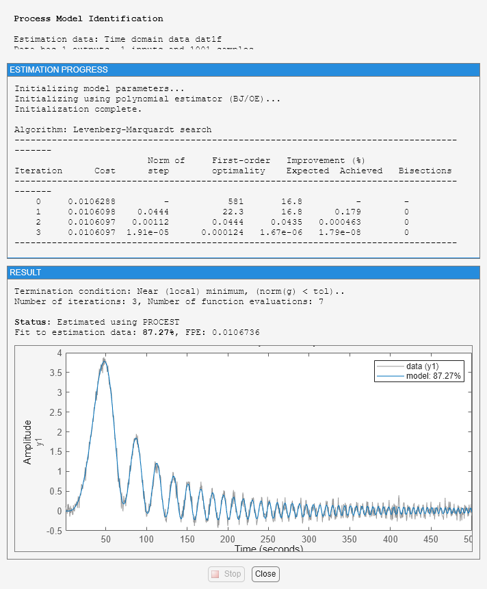Click the 'Time (seconds)' x-axis label
This screenshot has width=487, height=589.
click(x=269, y=548)
